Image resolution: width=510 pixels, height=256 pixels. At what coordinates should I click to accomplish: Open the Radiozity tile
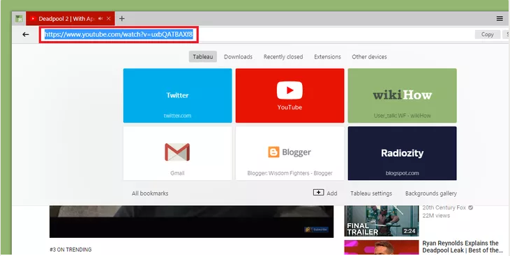click(402, 153)
